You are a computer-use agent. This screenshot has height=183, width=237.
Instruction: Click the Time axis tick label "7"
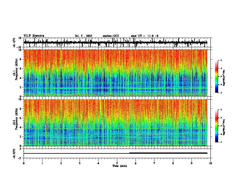click(x=154, y=163)
